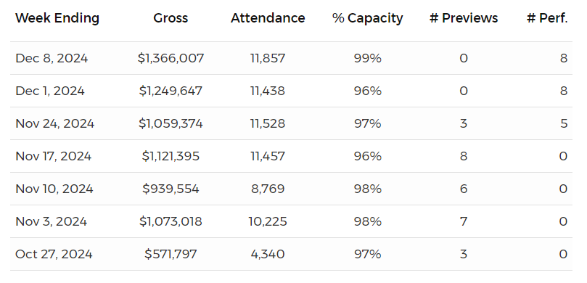
Task: Click the # Previews column header
Action: click(x=464, y=18)
